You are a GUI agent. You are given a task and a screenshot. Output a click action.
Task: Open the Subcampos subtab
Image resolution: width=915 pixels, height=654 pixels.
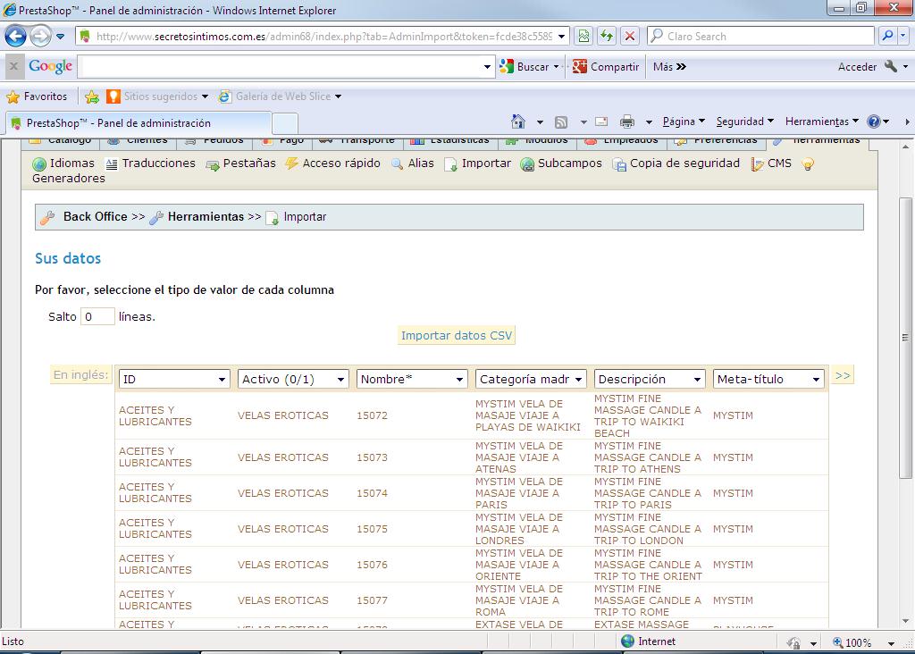(x=561, y=163)
